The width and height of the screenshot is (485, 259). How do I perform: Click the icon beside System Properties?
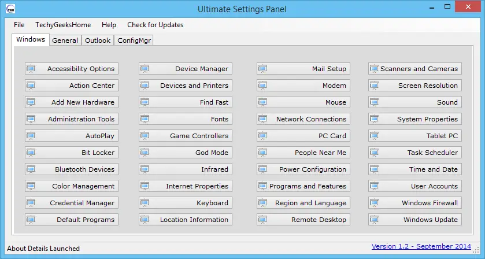pos(374,119)
